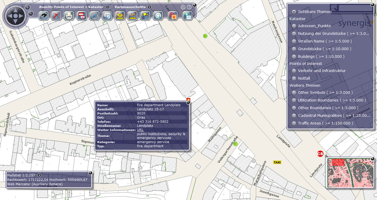
Task: Select the Sichtbare Themen radio option
Action: pyautogui.click(x=294, y=12)
